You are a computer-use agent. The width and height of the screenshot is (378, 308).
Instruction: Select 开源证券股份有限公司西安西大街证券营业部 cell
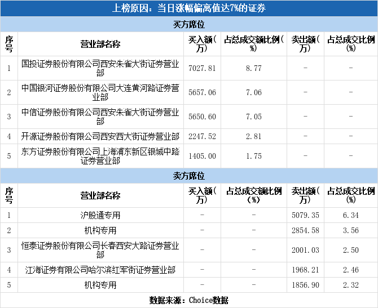point(100,136)
